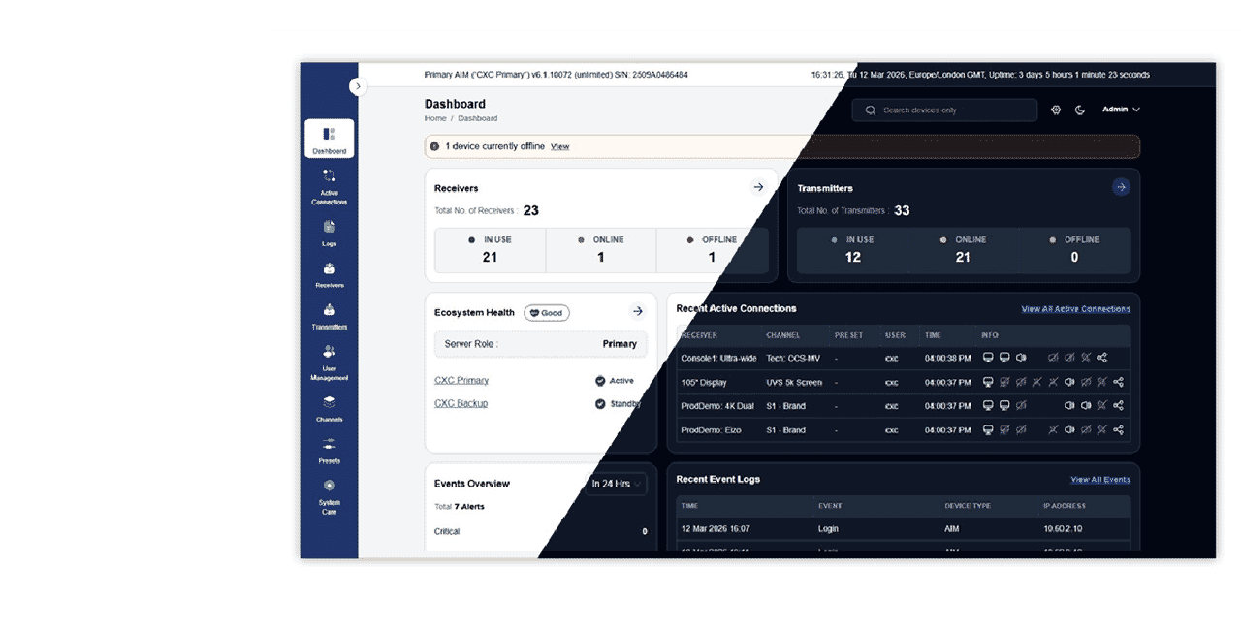Viewport: 1241px width, 629px height.
Task: Click the Receivers ONLINE count tile
Action: click(x=601, y=250)
